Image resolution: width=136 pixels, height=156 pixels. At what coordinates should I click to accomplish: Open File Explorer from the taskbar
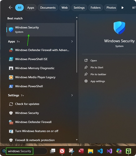[91, 151]
